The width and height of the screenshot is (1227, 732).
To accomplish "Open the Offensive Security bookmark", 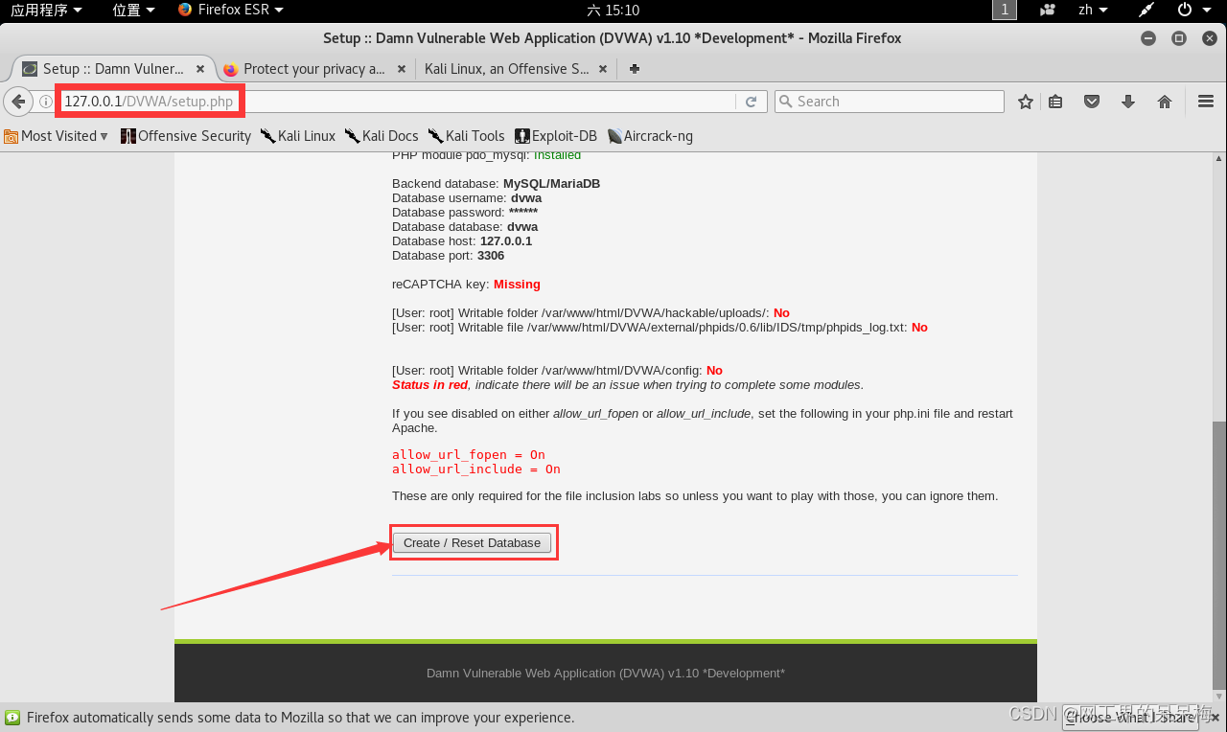I will point(186,136).
